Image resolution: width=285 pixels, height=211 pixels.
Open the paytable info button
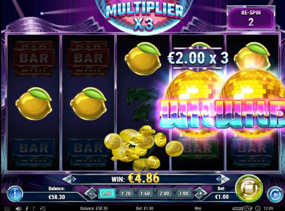coord(15,194)
